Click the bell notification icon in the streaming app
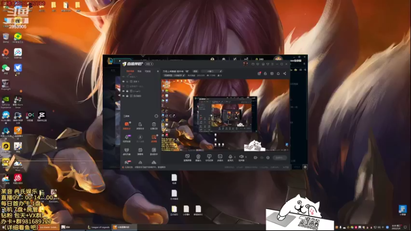Viewport: 411px width, 231px height. (278, 73)
